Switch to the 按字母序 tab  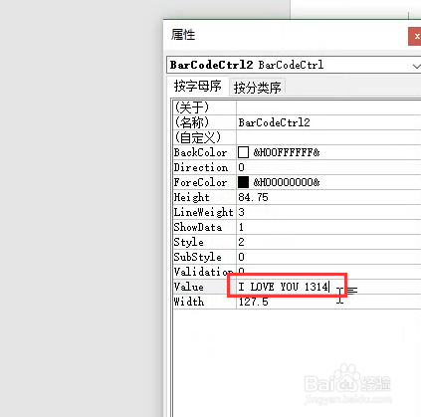click(x=198, y=87)
